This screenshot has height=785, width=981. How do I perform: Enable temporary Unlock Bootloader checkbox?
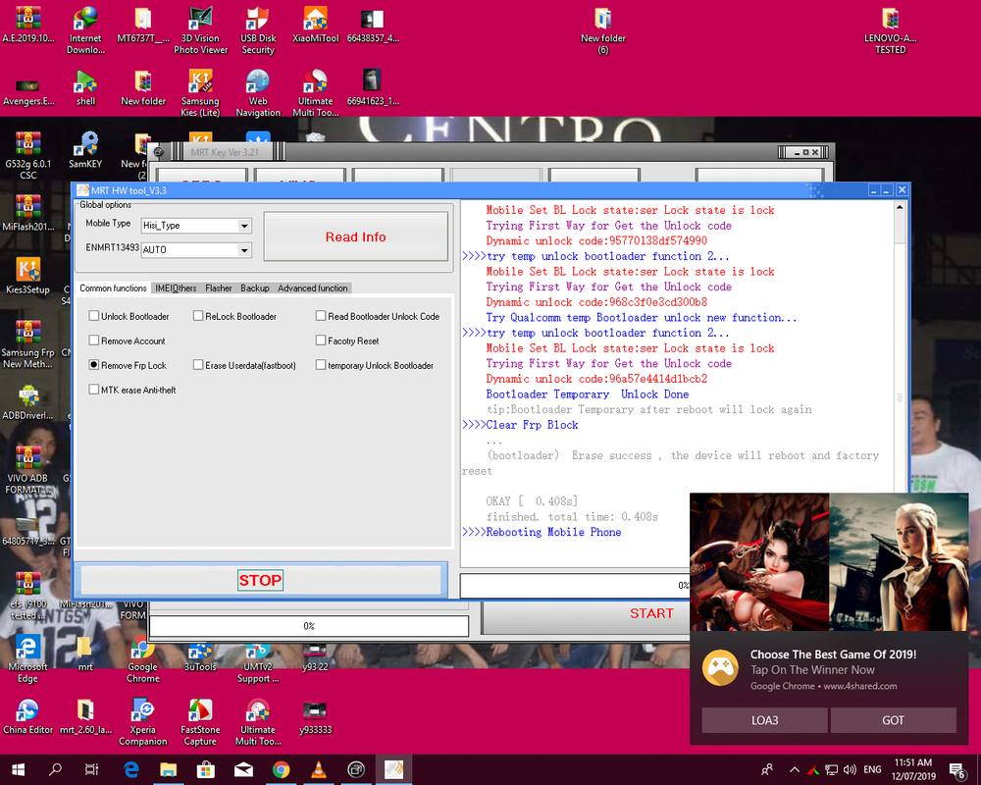point(321,365)
